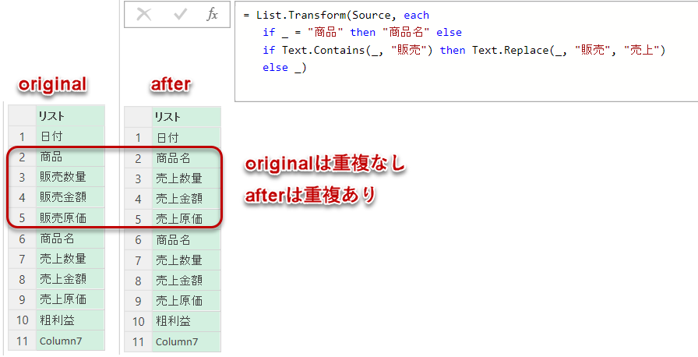Select 商品 in row 2 of original list
698x357 pixels.
[x=70, y=157]
